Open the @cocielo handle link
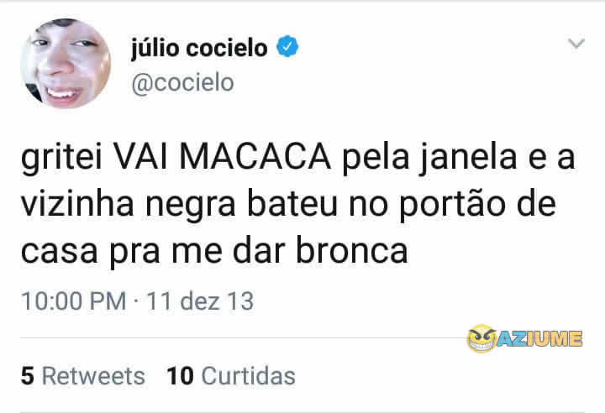The image size is (605, 413). click(182, 83)
